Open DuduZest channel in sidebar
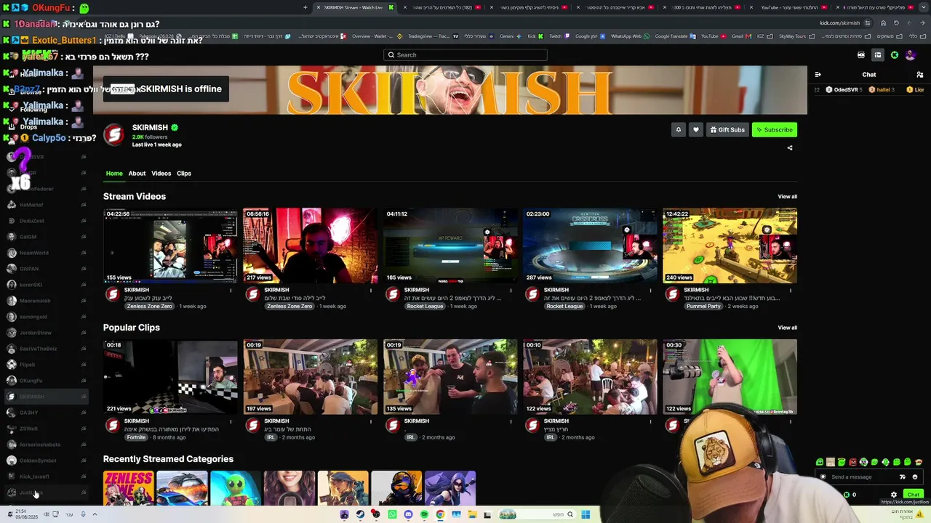 click(45, 221)
